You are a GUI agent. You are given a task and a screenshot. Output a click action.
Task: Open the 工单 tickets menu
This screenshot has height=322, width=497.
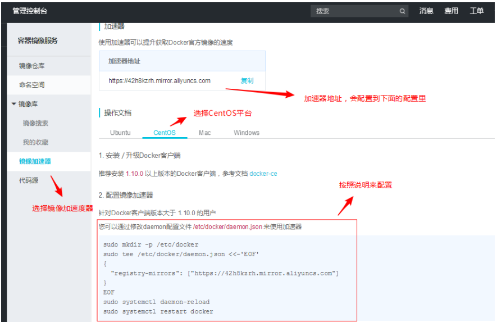(x=476, y=11)
